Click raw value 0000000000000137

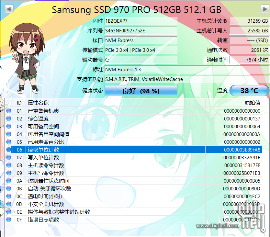click(242, 119)
